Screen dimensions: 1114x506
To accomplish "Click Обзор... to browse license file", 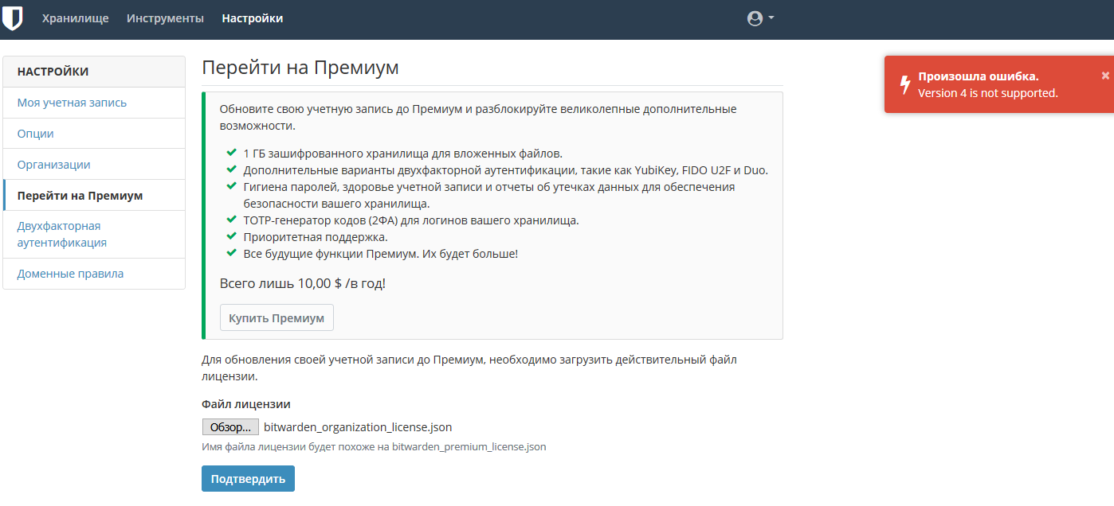I will pos(230,427).
